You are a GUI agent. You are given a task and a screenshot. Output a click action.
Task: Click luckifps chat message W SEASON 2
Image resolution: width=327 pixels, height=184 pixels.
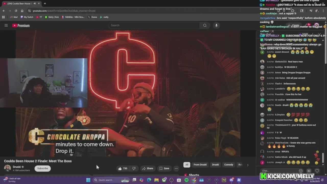pos(290,67)
